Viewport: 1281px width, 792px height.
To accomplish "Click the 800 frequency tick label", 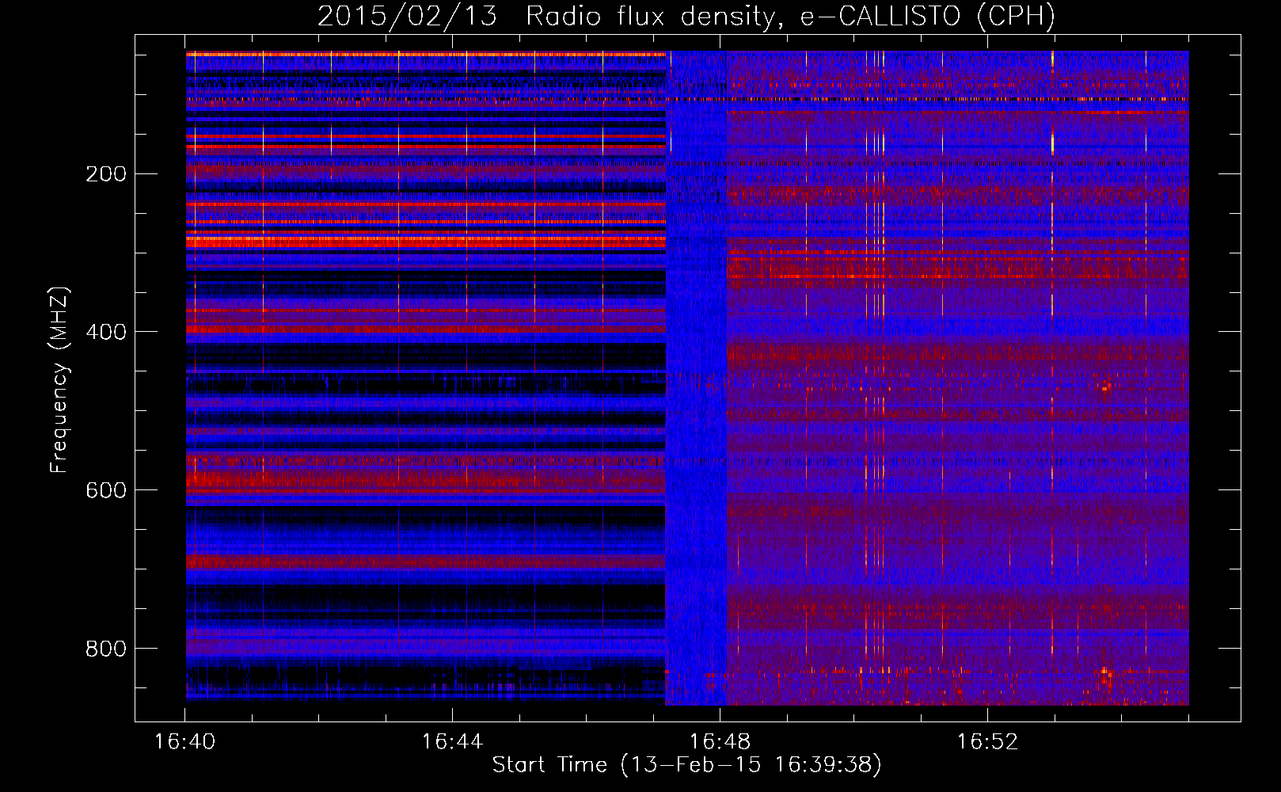I will (106, 649).
